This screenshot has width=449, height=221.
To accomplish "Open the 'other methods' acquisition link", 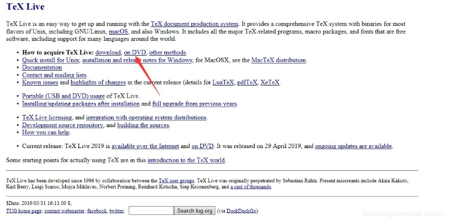I will point(167,52).
